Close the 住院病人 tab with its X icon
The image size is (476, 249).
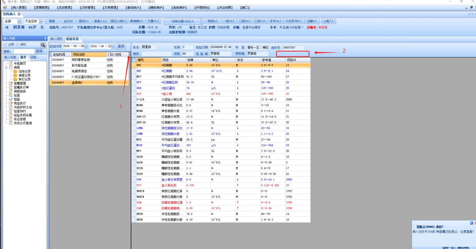click(19, 14)
